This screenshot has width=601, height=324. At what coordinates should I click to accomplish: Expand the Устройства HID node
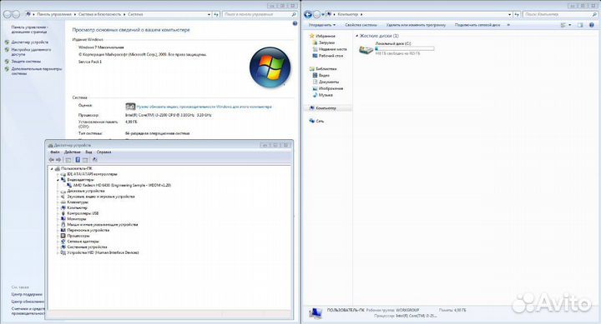pyautogui.click(x=58, y=253)
